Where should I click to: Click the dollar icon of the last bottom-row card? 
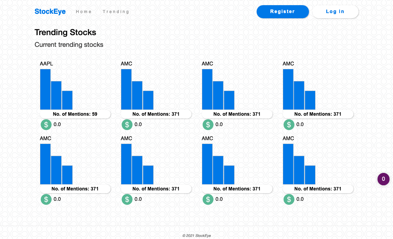coord(289,199)
